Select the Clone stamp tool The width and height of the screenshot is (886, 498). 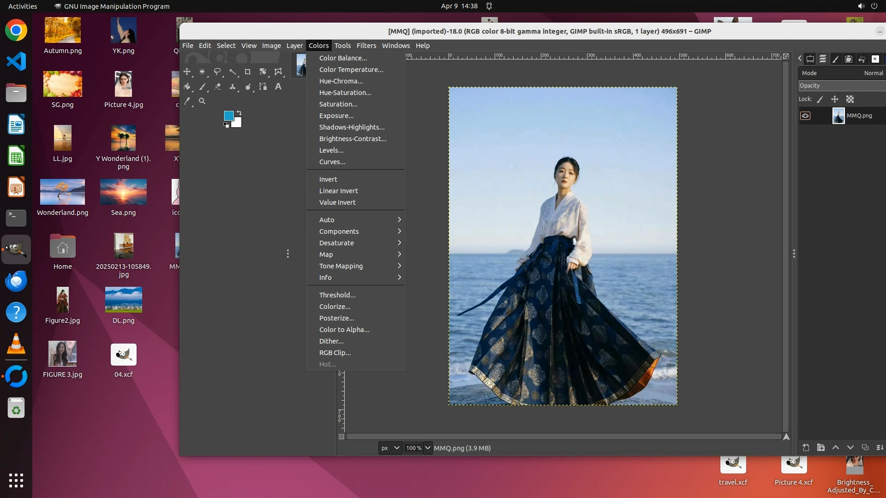(233, 86)
